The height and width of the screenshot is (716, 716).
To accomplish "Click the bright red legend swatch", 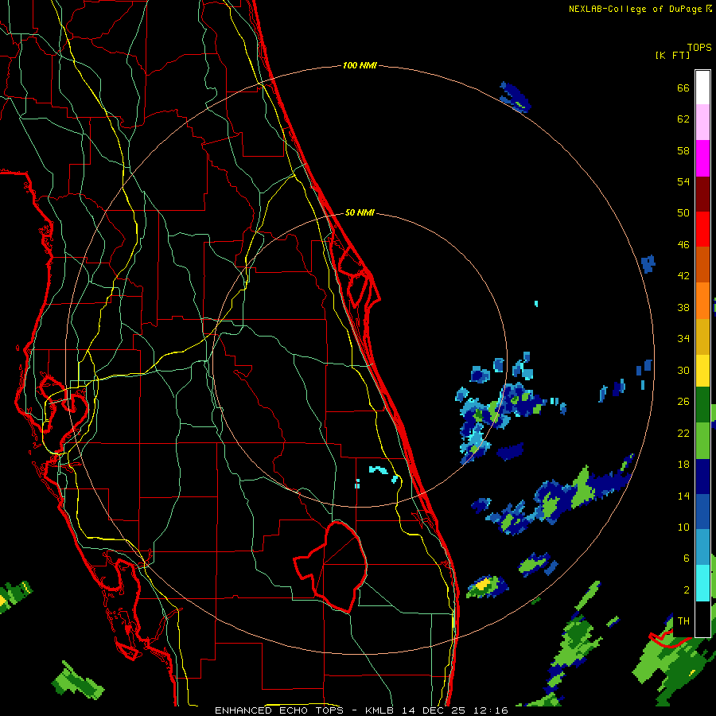I will coord(702,229).
